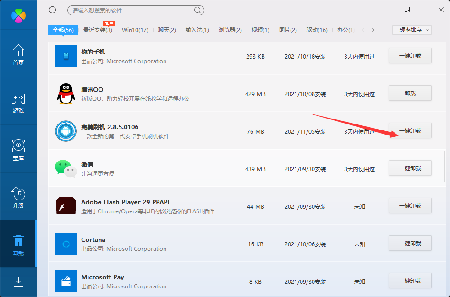450x297 pixels.
Task: Click the refresh icon beside search box
Action: 53,10
